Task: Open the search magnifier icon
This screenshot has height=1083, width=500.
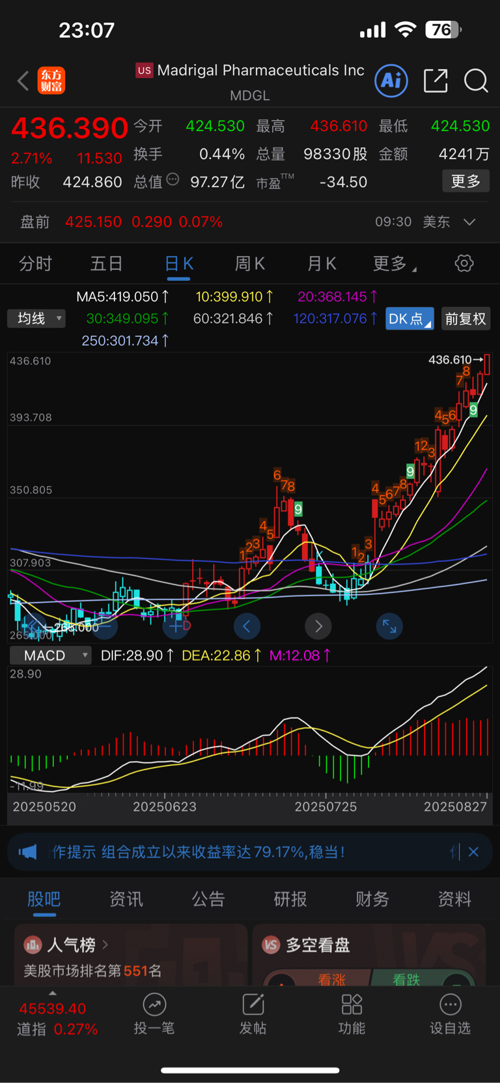Action: pyautogui.click(x=476, y=81)
